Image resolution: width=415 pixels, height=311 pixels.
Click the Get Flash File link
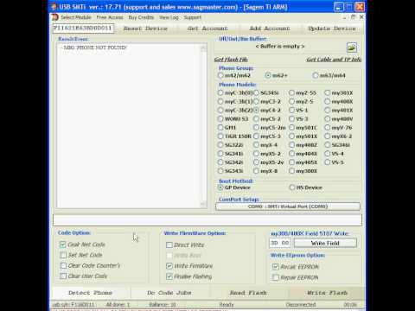(x=231, y=60)
